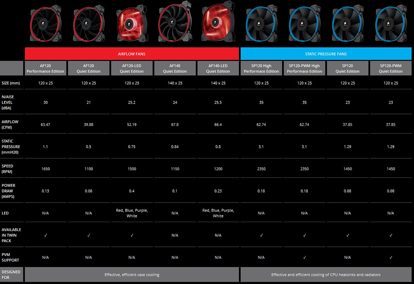The height and width of the screenshot is (284, 414).
Task: Click the AF120 Performance Edition column header
Action: tap(45, 68)
